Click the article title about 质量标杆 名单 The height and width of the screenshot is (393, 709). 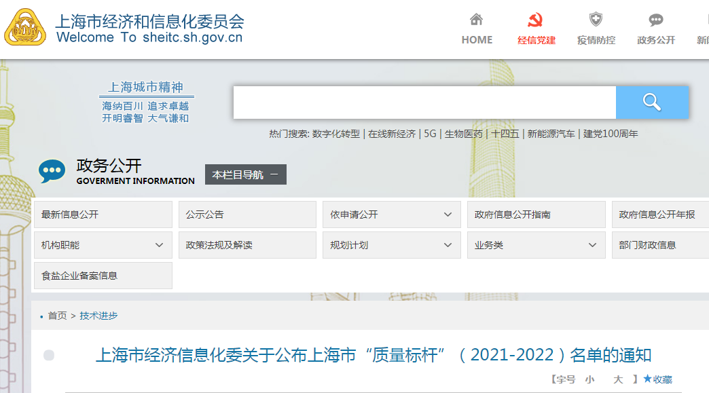[x=374, y=355]
